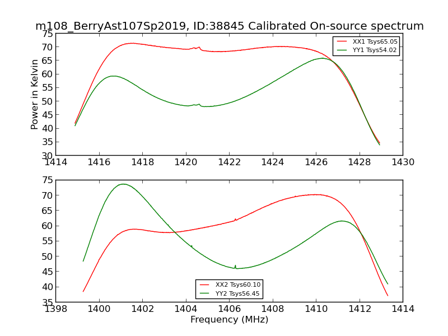Click the 'Power in Kelvin' axis label
448x336 pixels.
click(34, 95)
